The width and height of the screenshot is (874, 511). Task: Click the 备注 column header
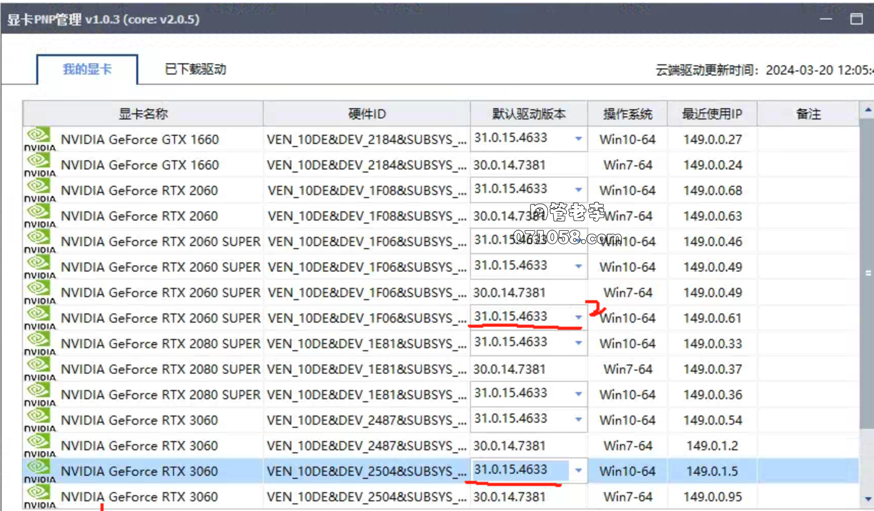[x=808, y=114]
